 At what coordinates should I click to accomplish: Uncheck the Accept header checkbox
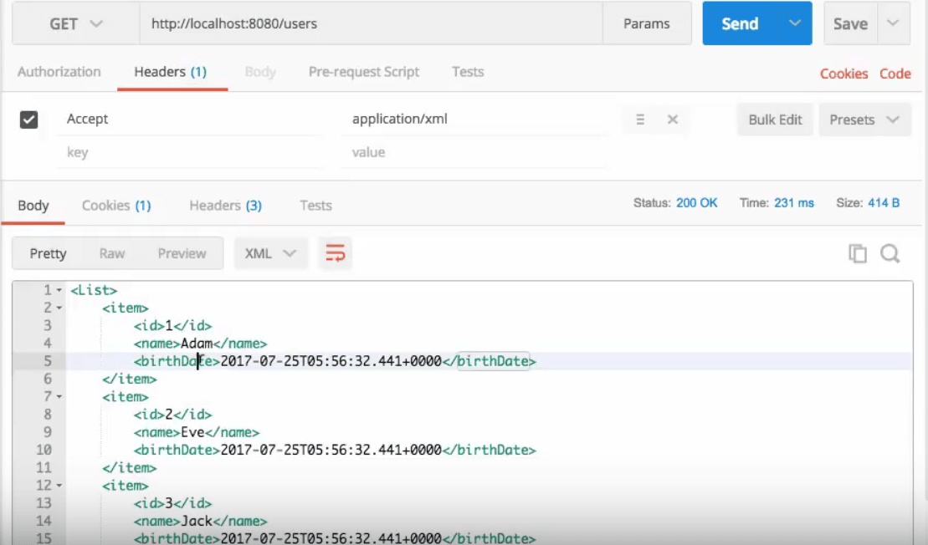pyautogui.click(x=29, y=120)
